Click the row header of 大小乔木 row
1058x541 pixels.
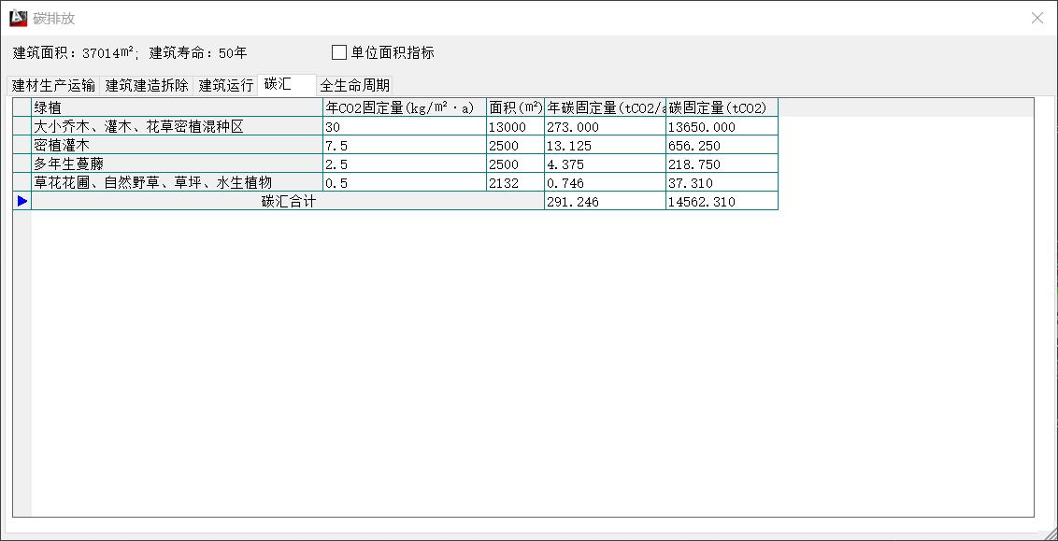pyautogui.click(x=22, y=126)
